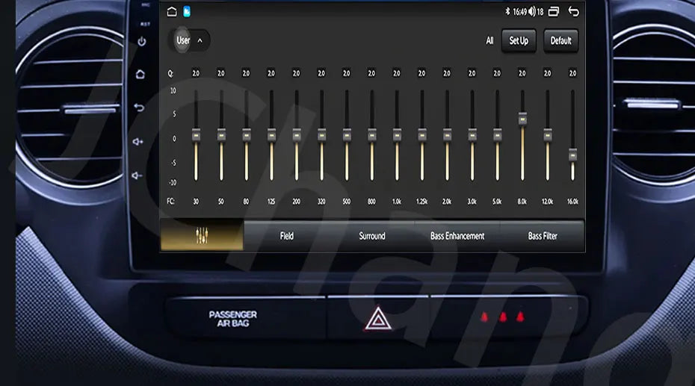The image size is (695, 386).
Task: Adjust the 5.0k band slider handle
Action: pyautogui.click(x=497, y=135)
